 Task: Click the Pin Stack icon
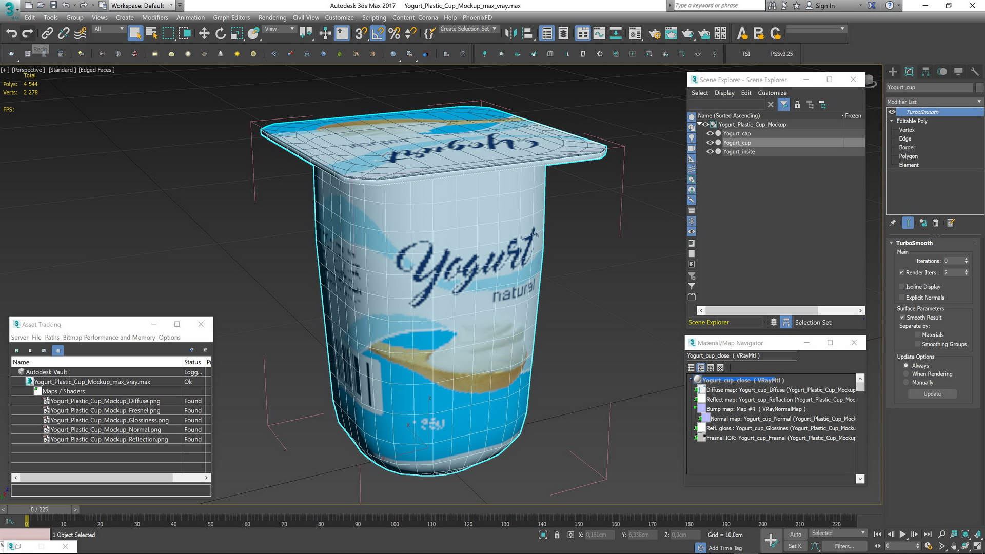click(893, 223)
